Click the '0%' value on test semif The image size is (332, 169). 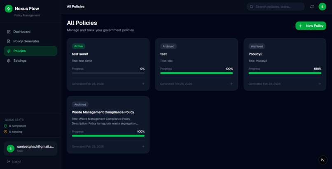pyautogui.click(x=143, y=69)
